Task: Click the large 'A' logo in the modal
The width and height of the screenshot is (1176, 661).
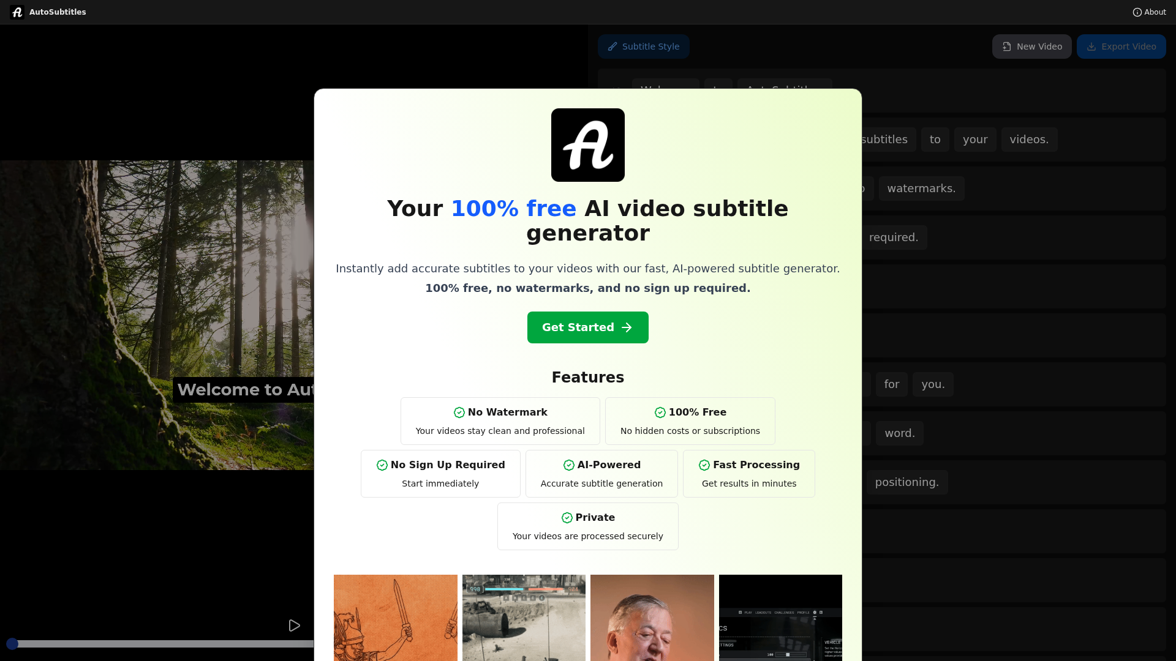Action: [x=587, y=144]
